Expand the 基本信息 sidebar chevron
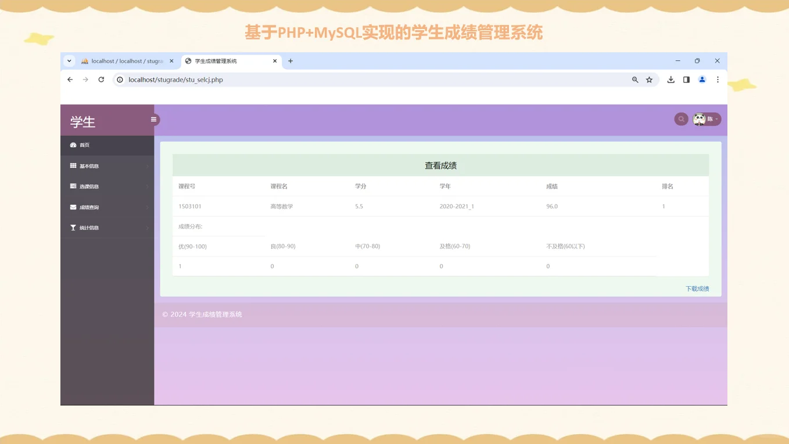The height and width of the screenshot is (444, 789). point(147,165)
